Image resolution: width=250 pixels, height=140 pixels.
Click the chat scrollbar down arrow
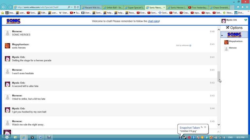[219, 124]
